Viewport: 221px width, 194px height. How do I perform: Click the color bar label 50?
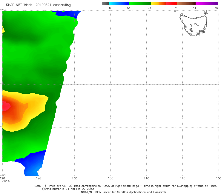pyautogui.click(x=177, y=8)
